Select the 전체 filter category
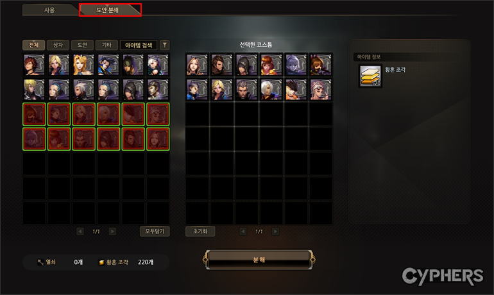The image size is (494, 295). (x=34, y=45)
